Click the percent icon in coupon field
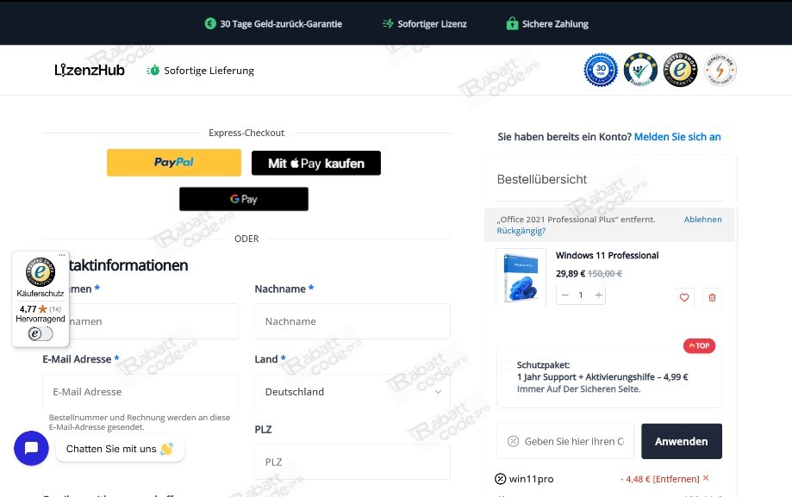792x497 pixels. 513,441
